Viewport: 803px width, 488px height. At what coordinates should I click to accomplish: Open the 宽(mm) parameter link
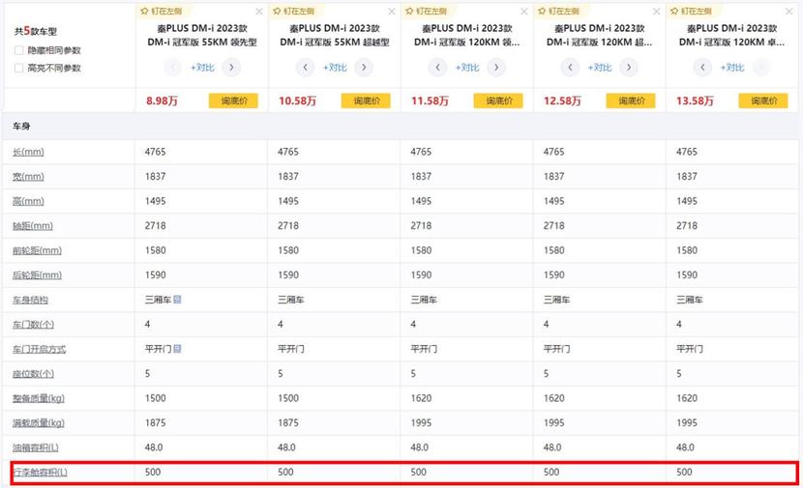(28, 177)
